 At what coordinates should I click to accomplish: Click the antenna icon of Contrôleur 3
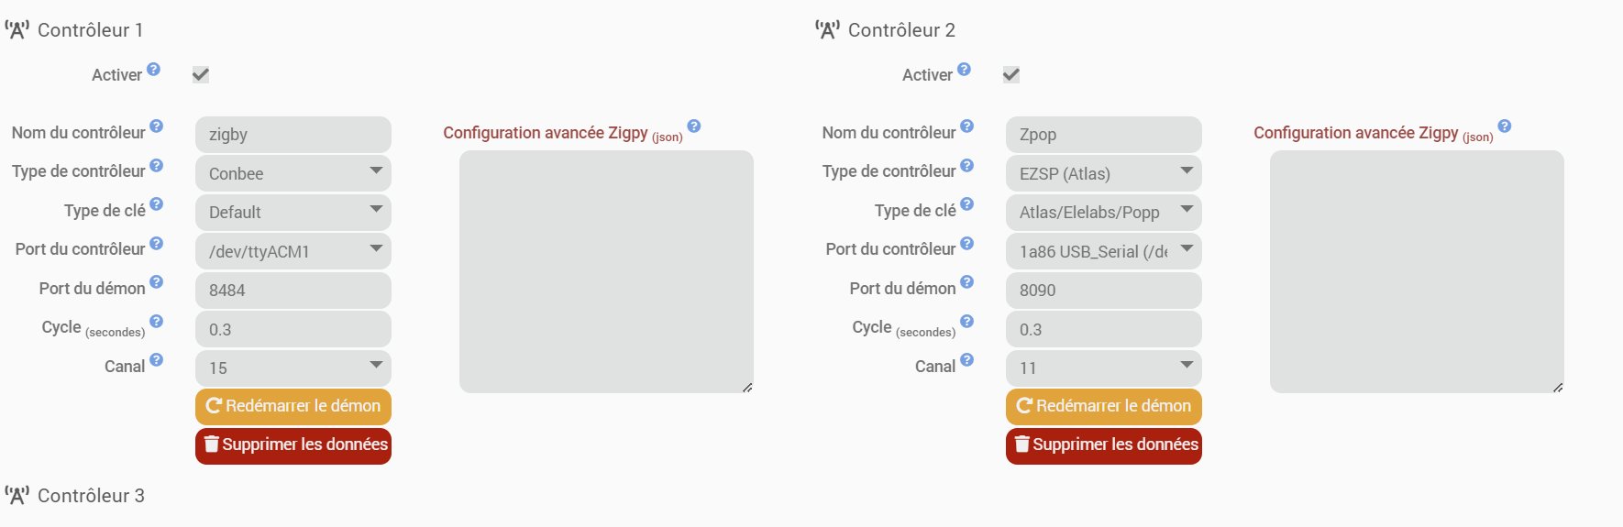[x=17, y=496]
